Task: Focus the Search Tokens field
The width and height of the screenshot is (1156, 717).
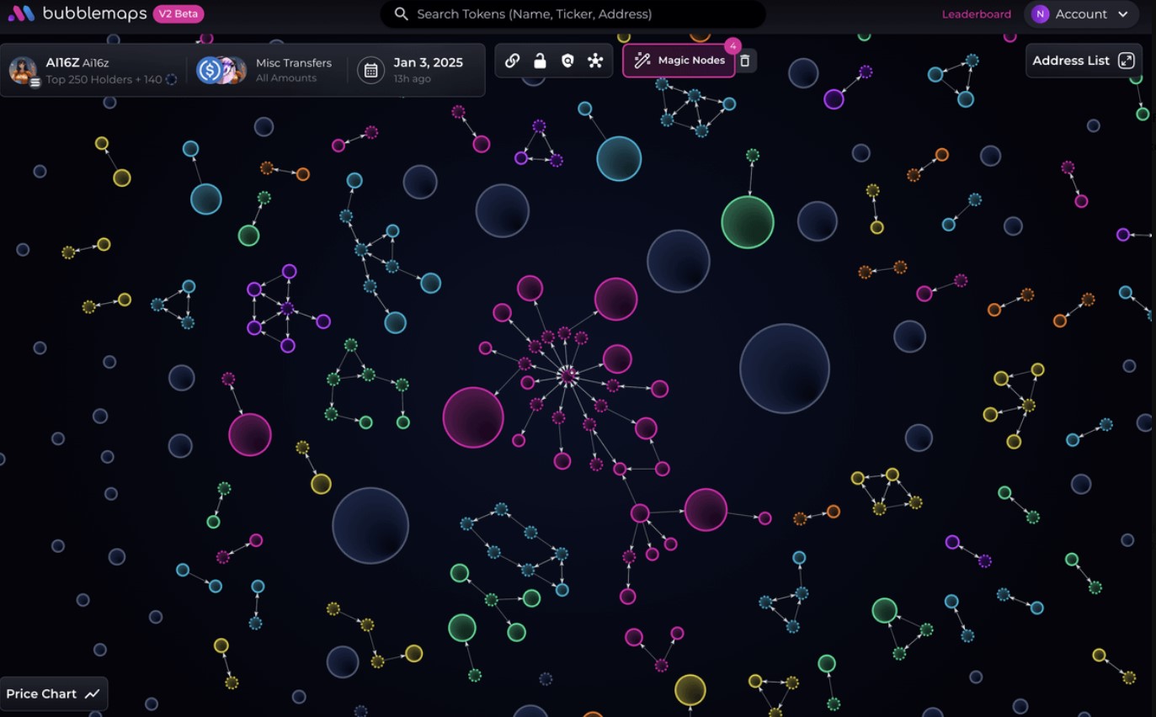Action: [x=573, y=14]
